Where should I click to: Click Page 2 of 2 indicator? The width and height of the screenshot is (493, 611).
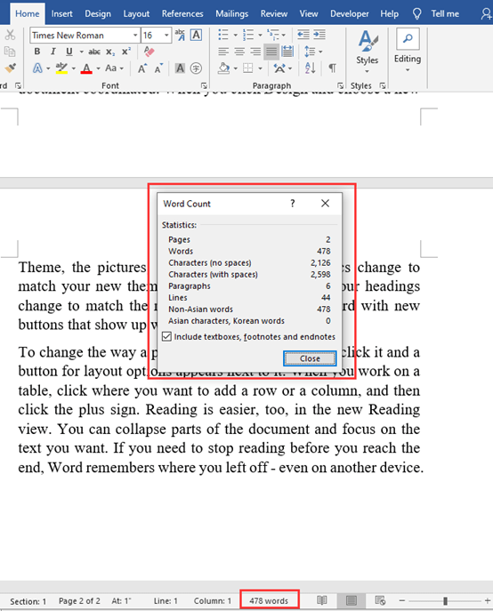79,600
